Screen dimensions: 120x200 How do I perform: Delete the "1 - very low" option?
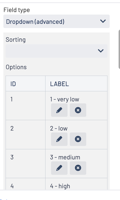[x=78, y=110]
